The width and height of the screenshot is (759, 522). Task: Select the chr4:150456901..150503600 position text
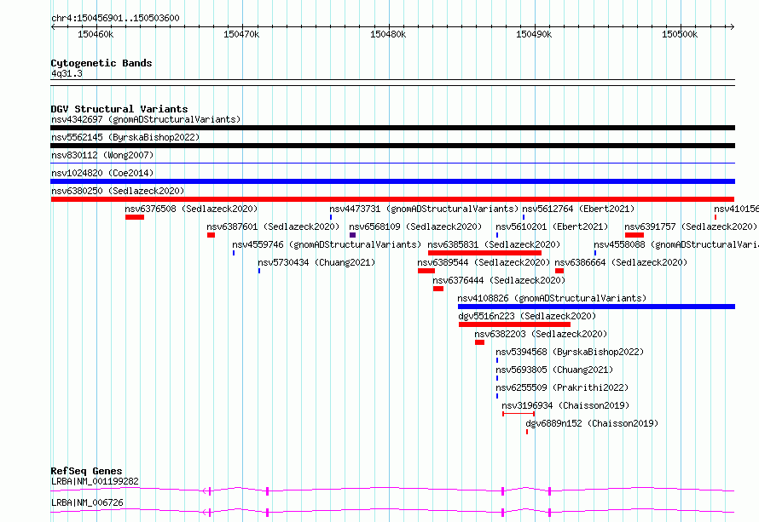pyautogui.click(x=115, y=18)
